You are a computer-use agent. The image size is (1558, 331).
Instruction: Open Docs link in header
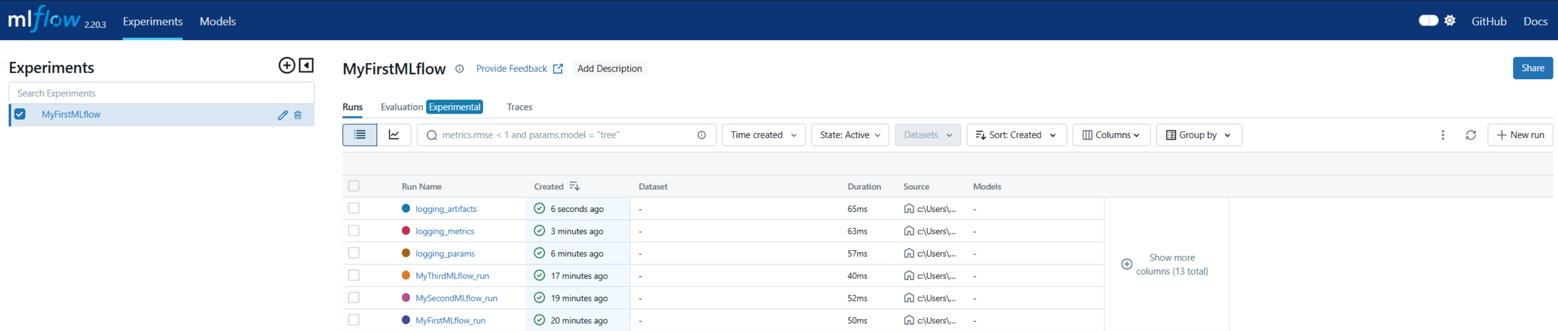click(x=1535, y=21)
